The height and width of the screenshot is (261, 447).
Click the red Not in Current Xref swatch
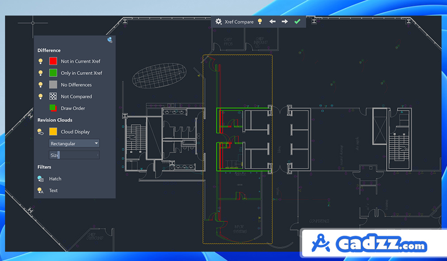tap(53, 61)
